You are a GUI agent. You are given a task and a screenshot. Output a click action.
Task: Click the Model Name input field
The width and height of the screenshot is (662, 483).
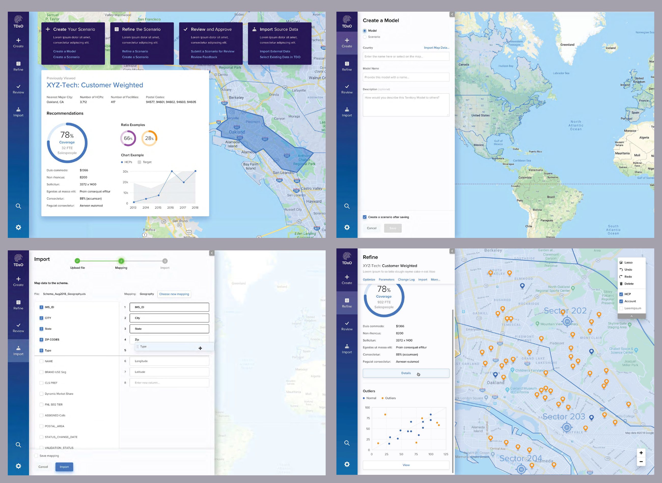406,77
